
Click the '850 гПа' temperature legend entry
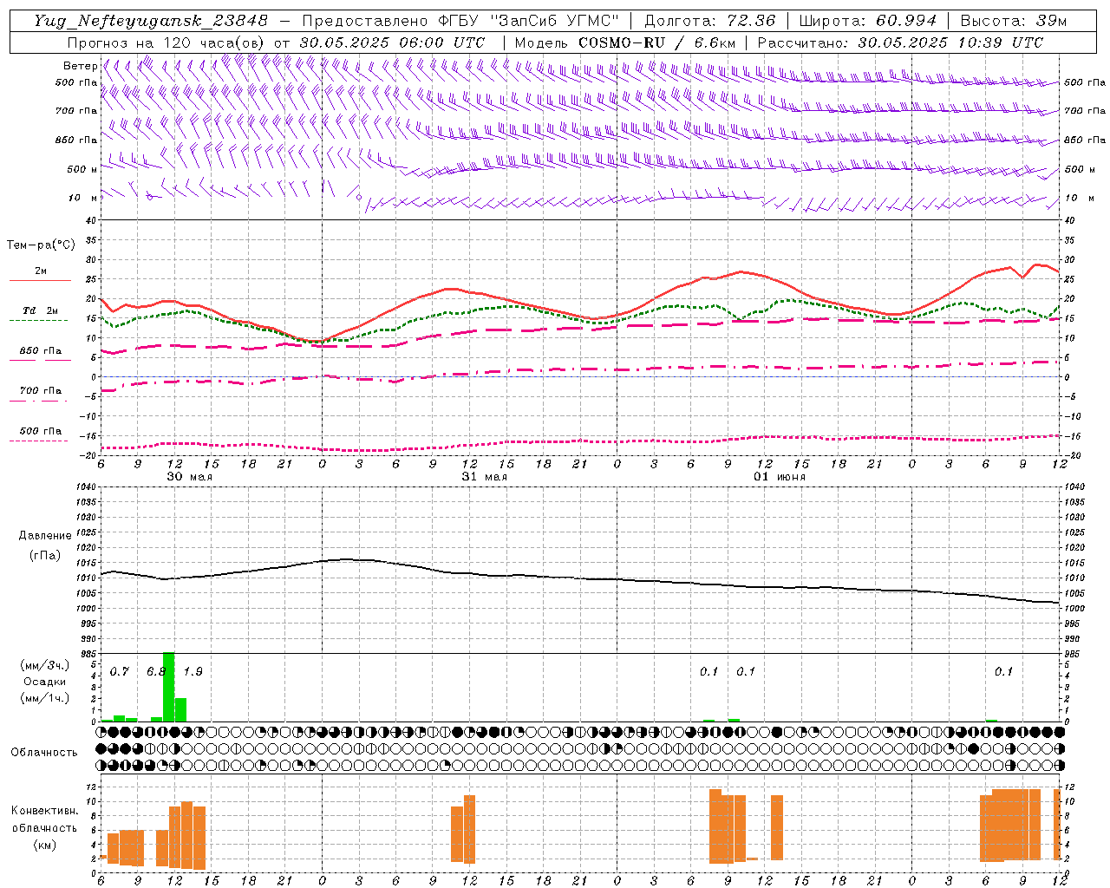pos(41,351)
